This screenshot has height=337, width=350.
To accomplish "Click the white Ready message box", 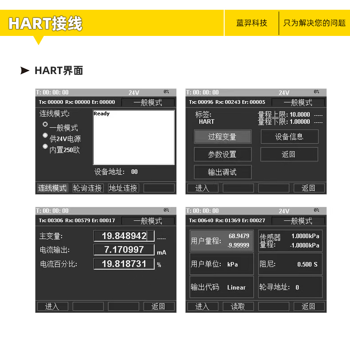I will click(134, 137).
